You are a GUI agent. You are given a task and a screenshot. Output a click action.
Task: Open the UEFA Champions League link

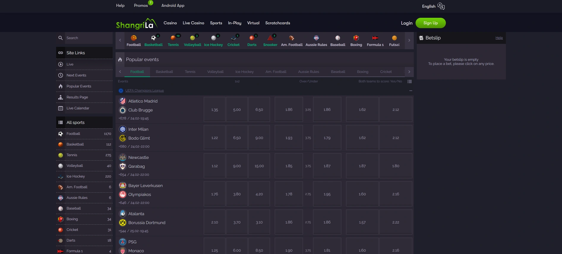pyautogui.click(x=144, y=91)
